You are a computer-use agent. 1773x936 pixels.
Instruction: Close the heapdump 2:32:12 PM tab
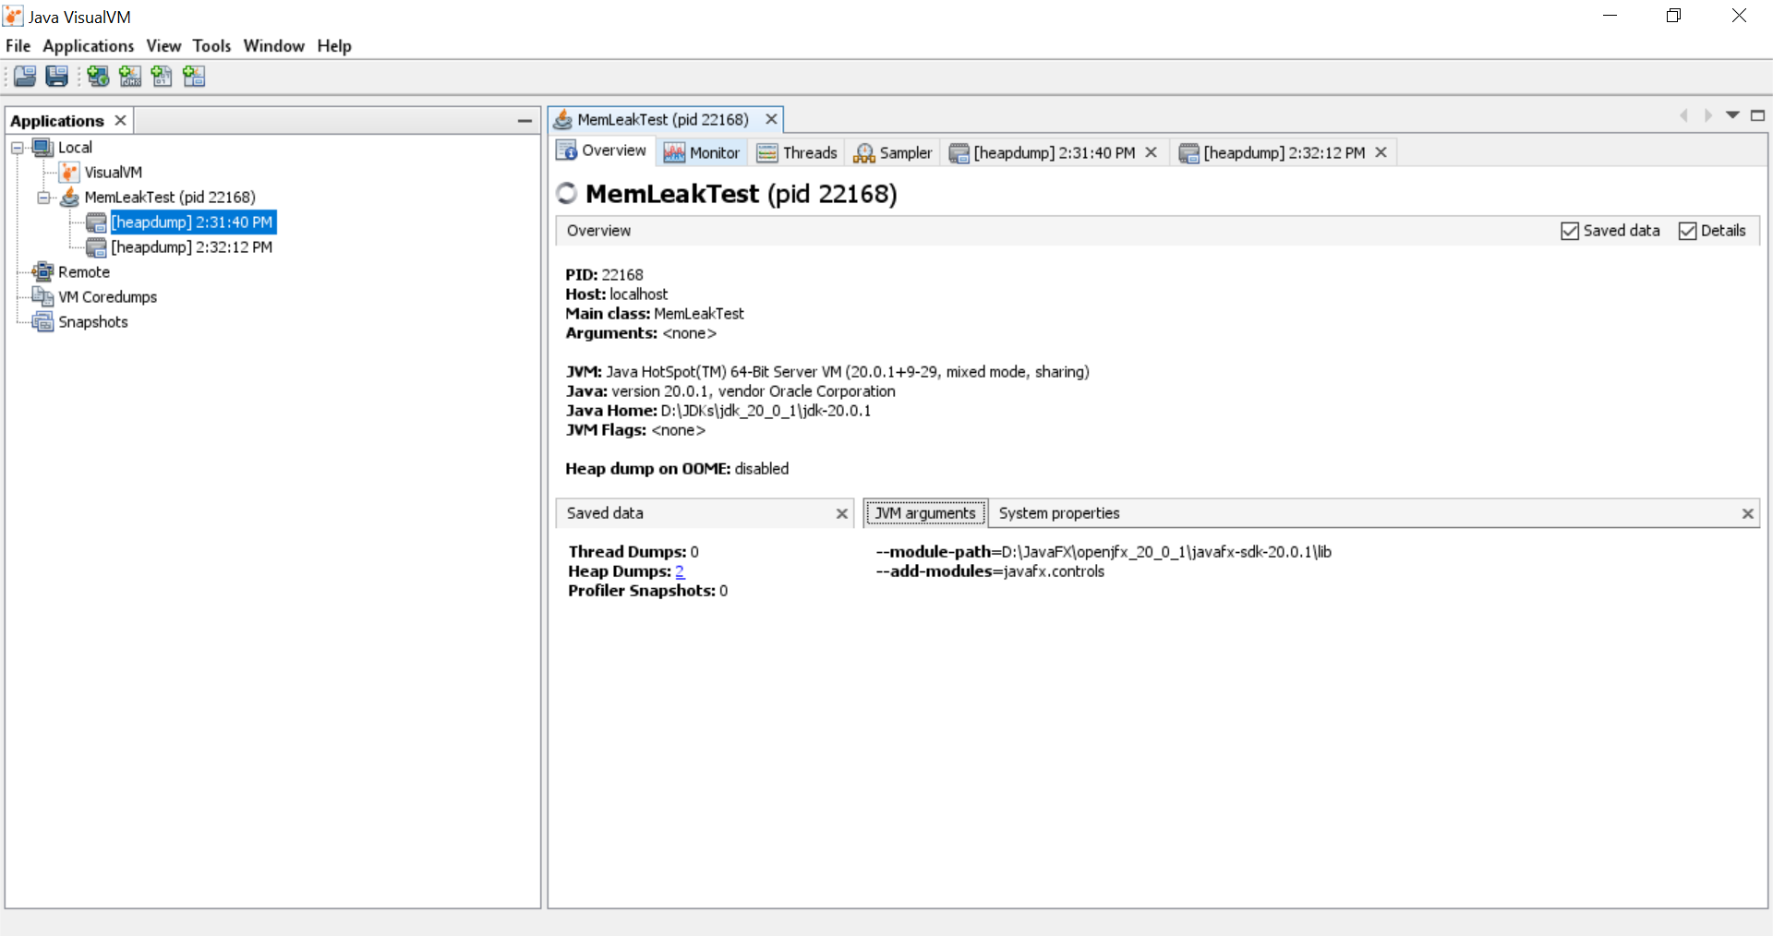1381,152
